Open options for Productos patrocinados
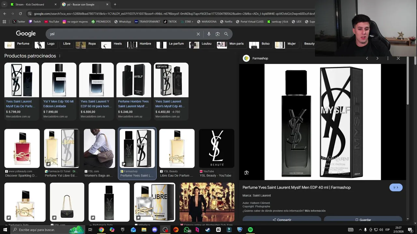The height and width of the screenshot is (234, 417). [x=60, y=56]
